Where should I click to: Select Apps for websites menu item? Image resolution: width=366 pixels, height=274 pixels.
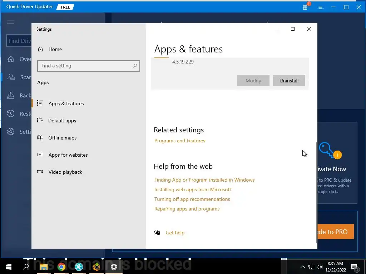(x=68, y=155)
